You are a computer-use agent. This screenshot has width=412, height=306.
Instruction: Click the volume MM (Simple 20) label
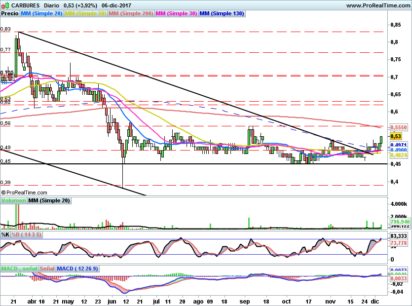[x=49, y=200]
